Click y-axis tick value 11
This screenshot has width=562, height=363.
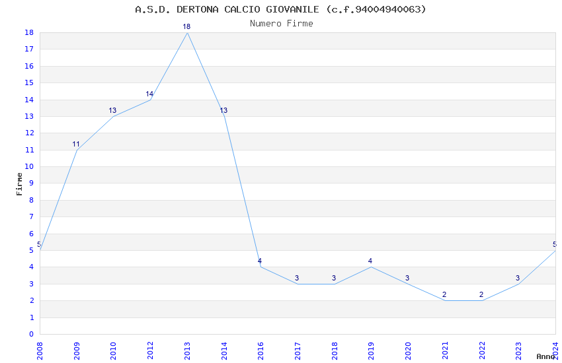(29, 150)
